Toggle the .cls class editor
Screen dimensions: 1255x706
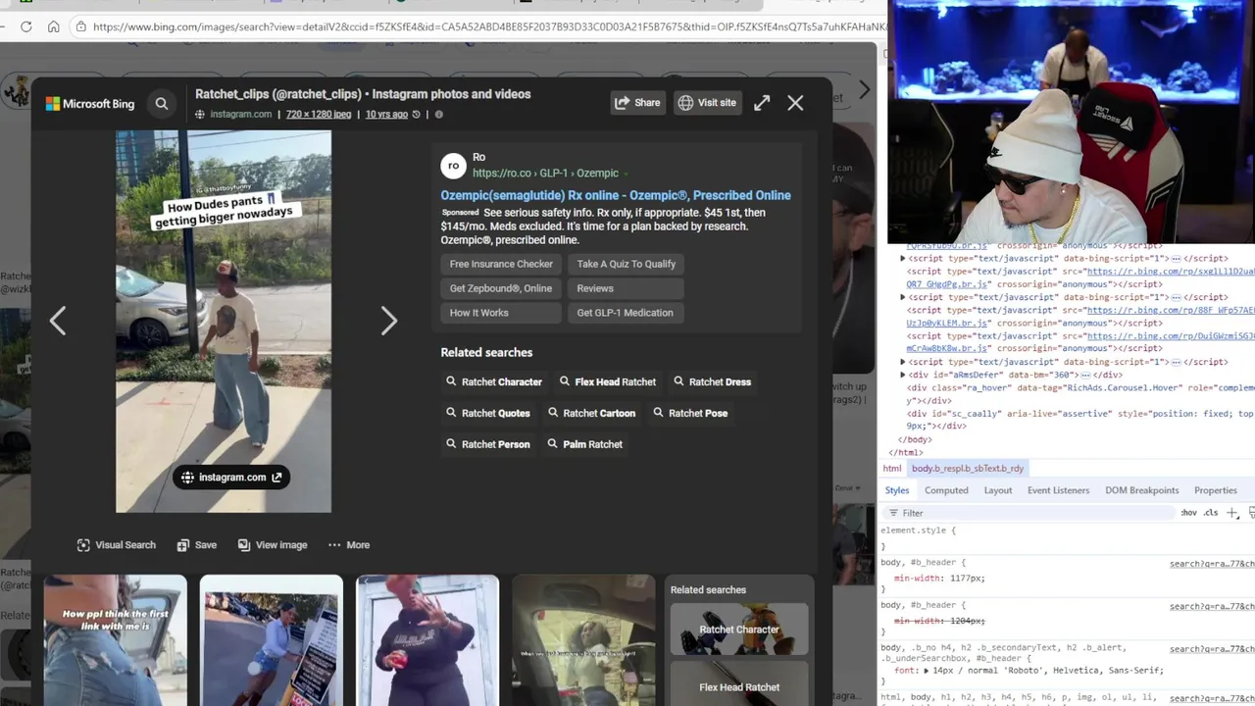point(1211,513)
